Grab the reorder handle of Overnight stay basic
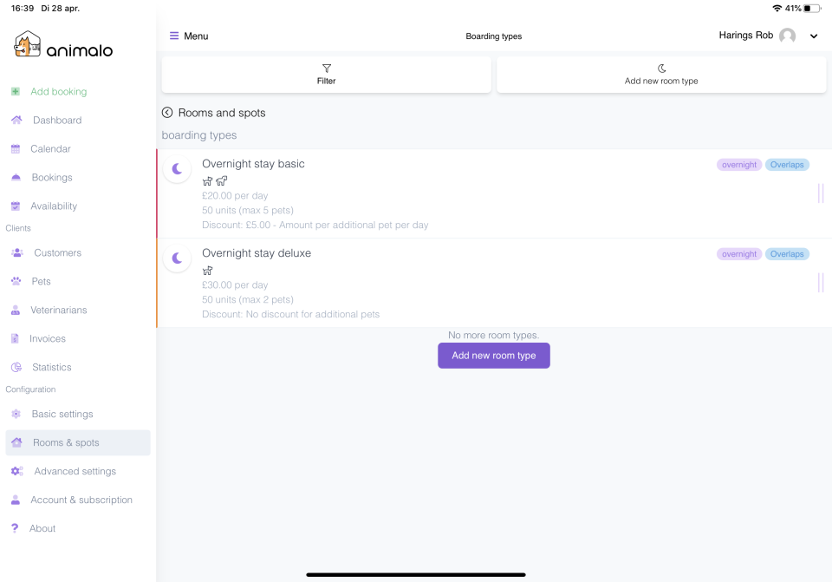The height and width of the screenshot is (582, 832). [x=821, y=193]
